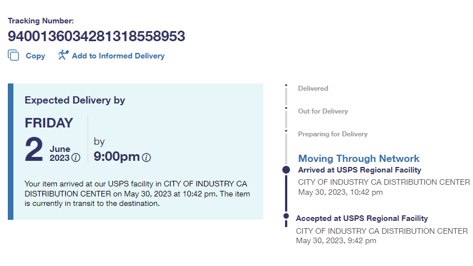The height and width of the screenshot is (266, 473).
Task: Click the Delivered step dot on the timeline
Action: pos(286,86)
